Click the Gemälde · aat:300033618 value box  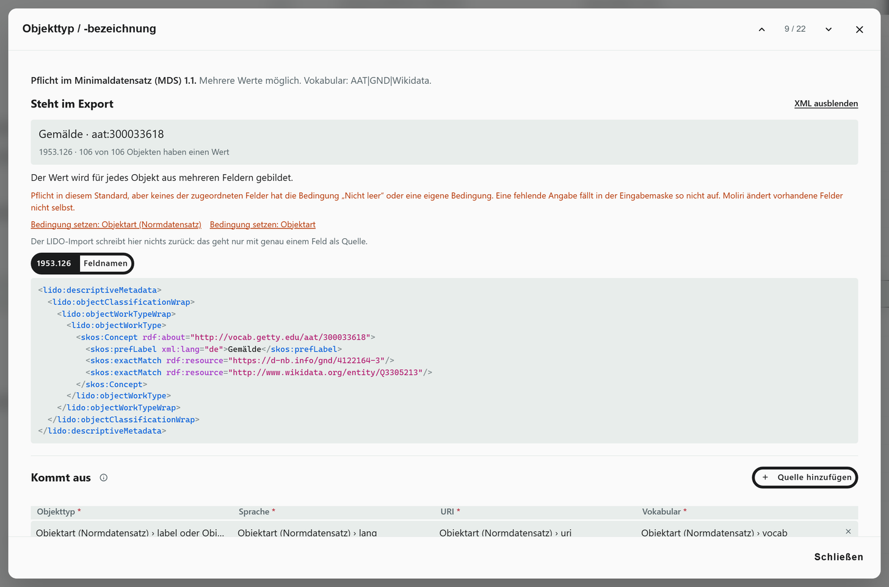(445, 142)
